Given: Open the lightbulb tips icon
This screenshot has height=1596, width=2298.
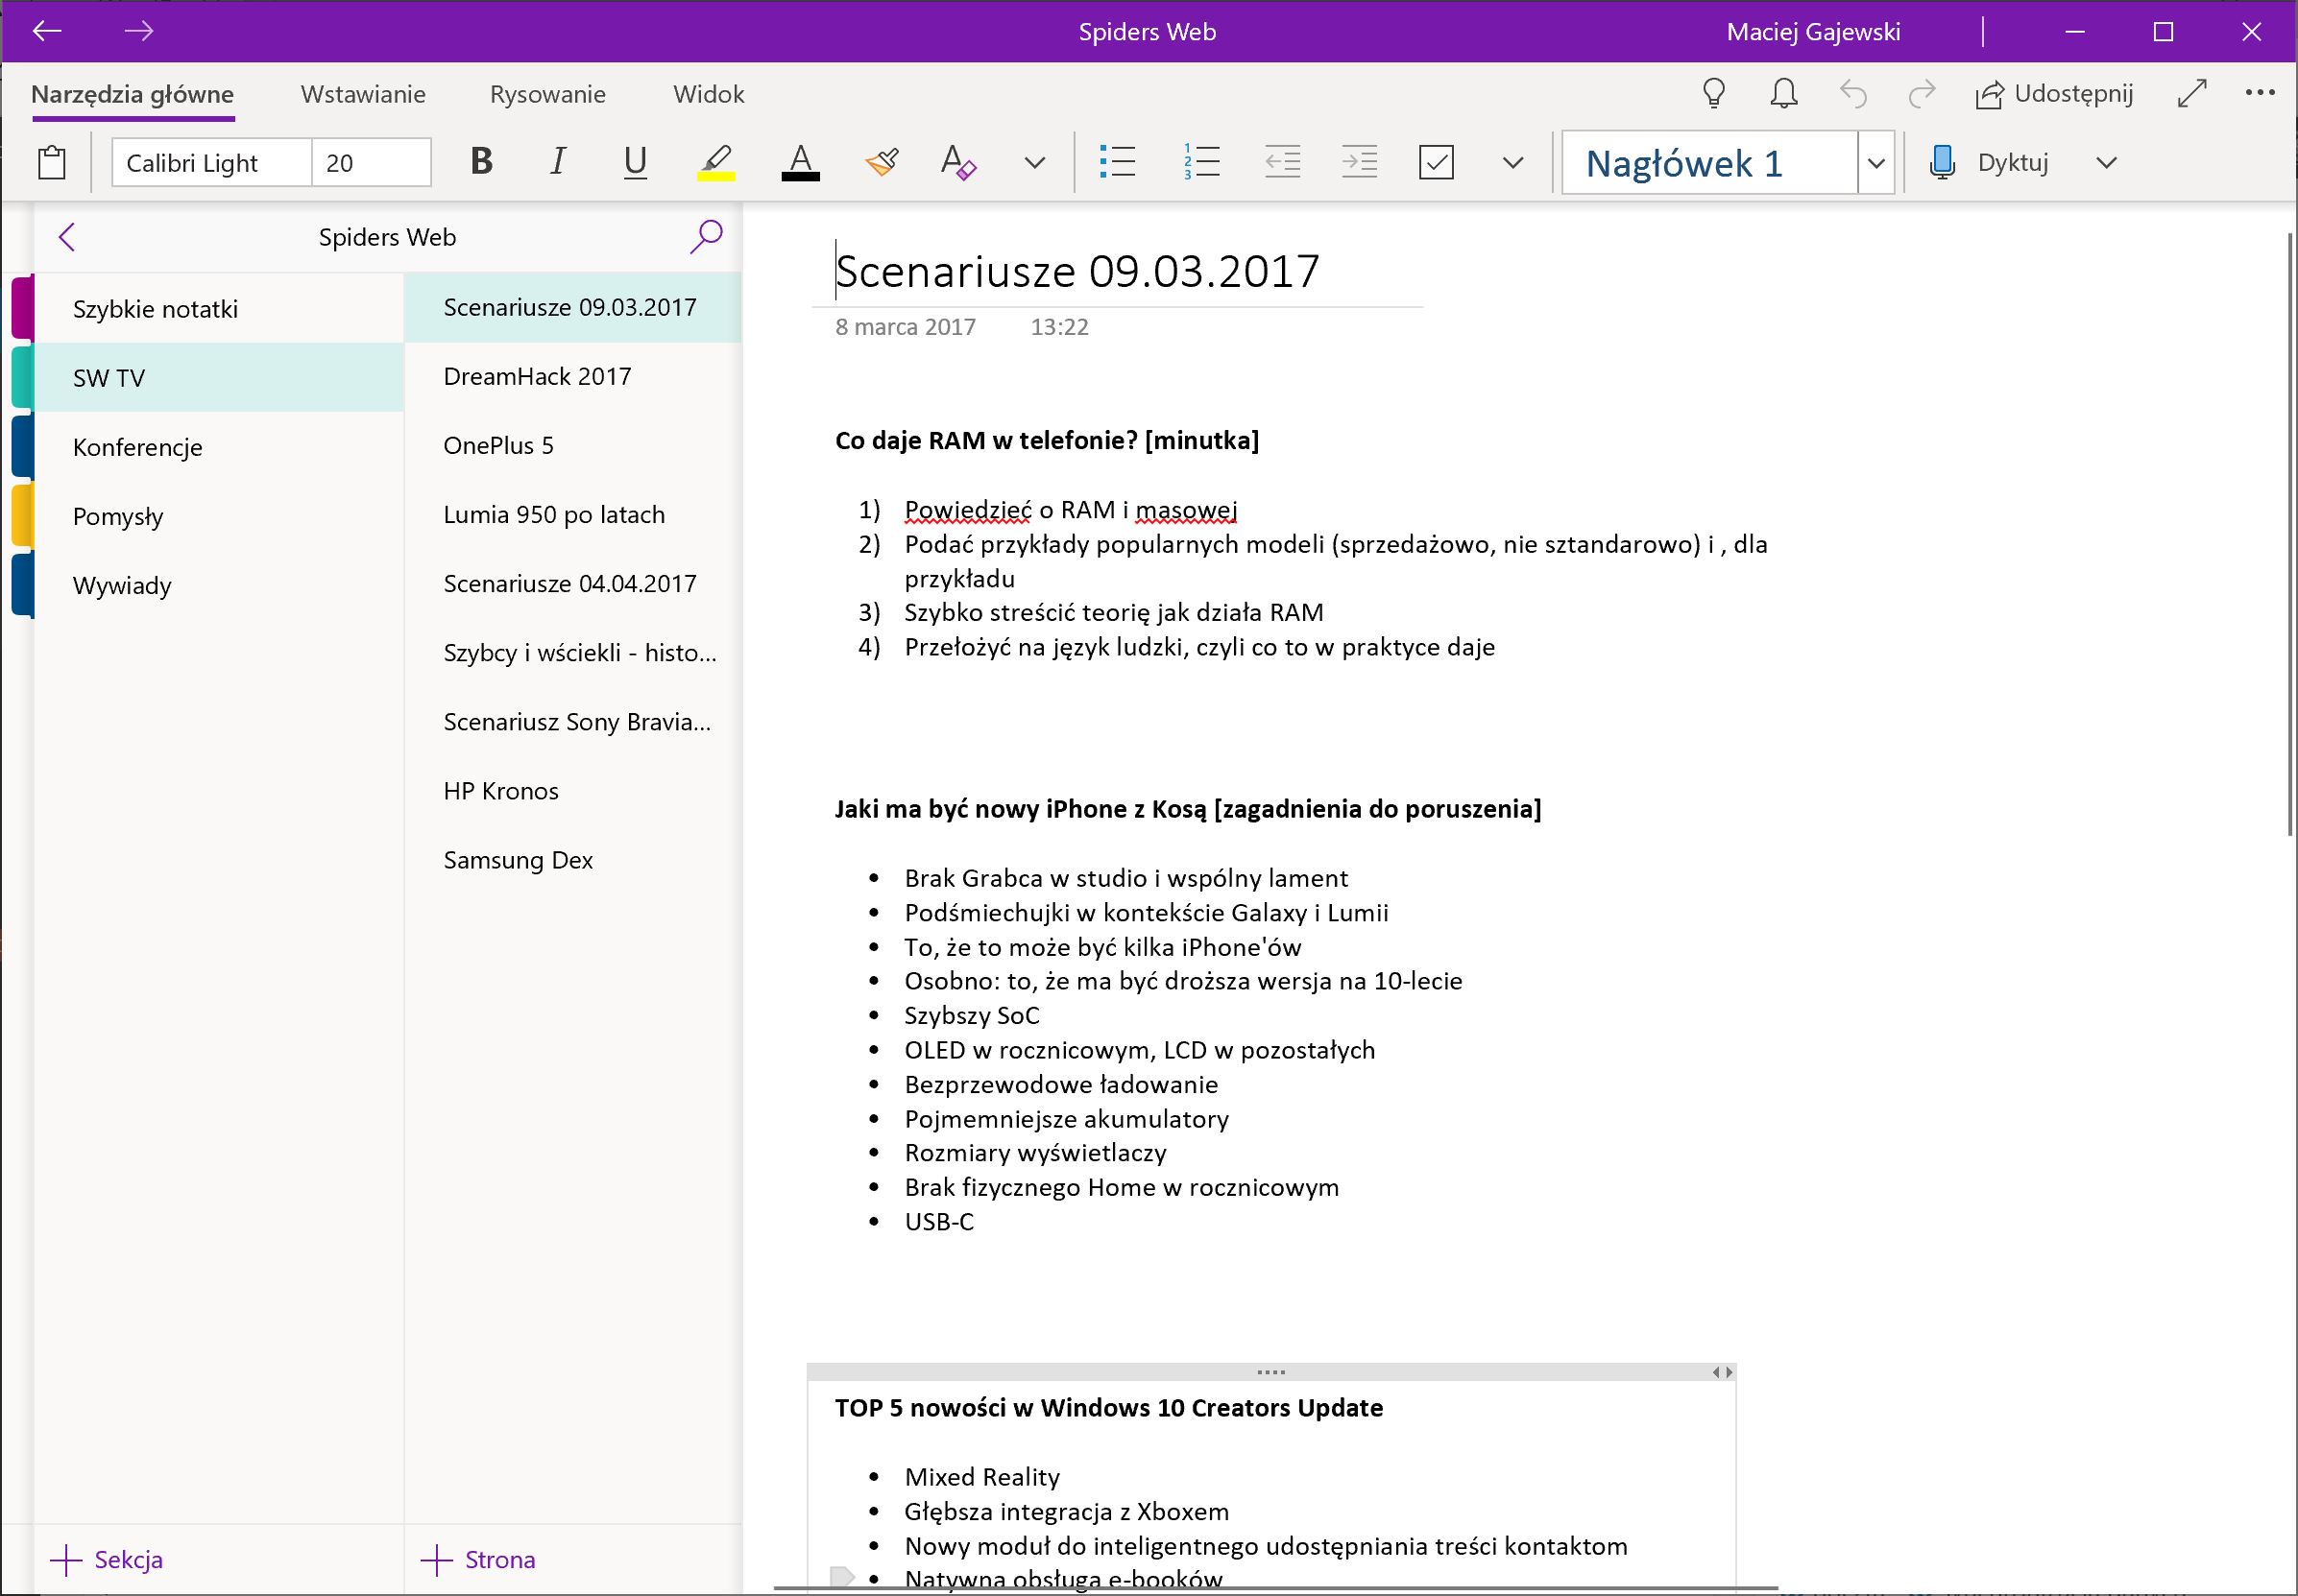Looking at the screenshot, I should pyautogui.click(x=1714, y=94).
